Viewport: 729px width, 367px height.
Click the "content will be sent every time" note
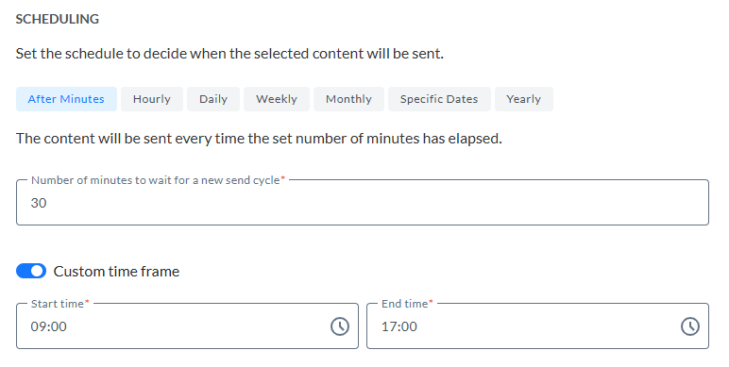point(259,139)
